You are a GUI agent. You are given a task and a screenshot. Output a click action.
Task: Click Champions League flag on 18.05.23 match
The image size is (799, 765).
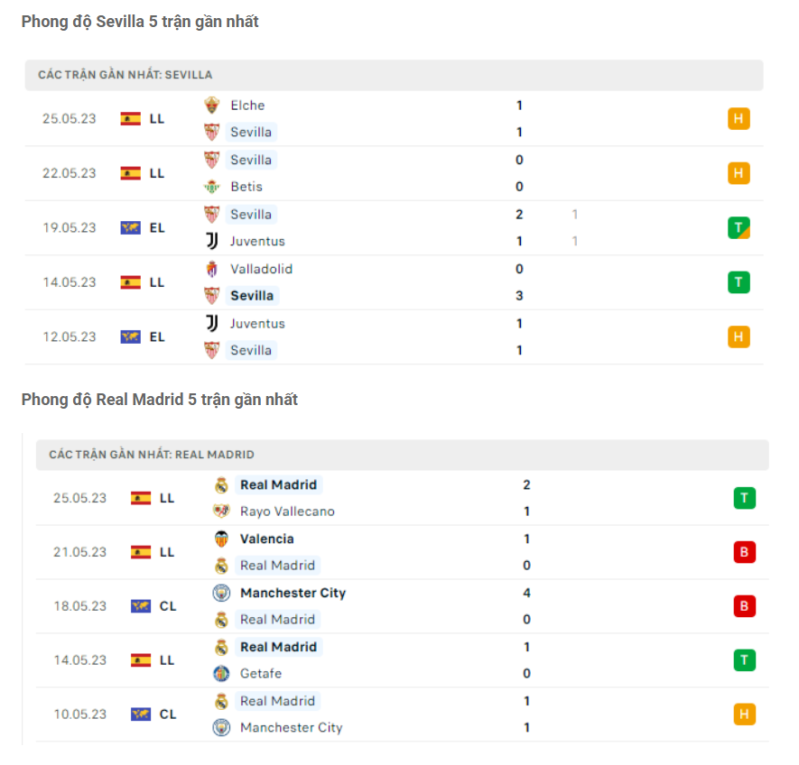pos(141,606)
